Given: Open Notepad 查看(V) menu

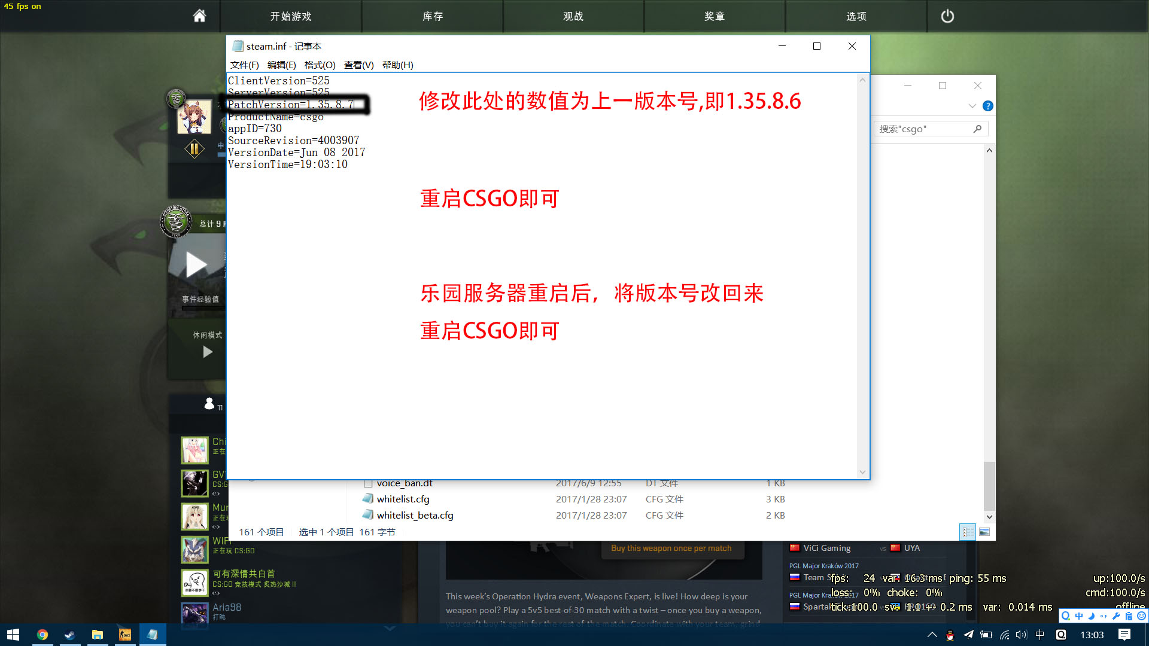Looking at the screenshot, I should (x=358, y=65).
